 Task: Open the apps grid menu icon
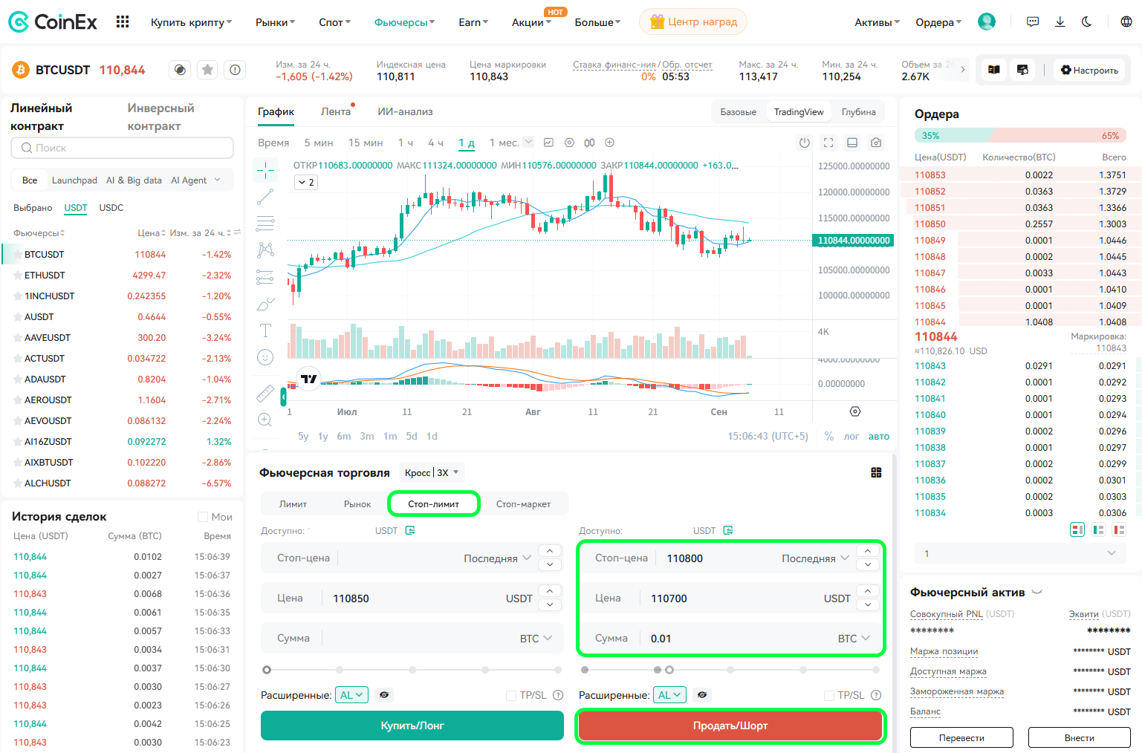tap(123, 22)
